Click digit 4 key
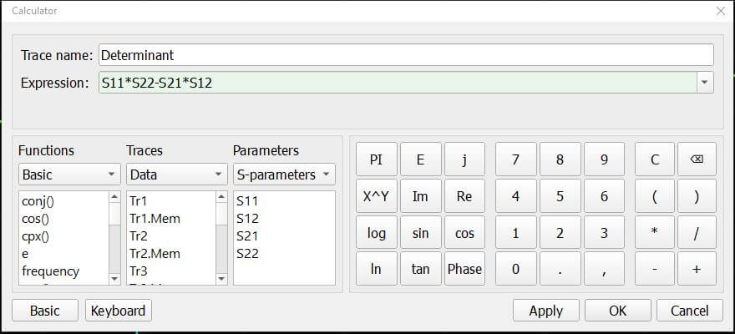 point(515,196)
